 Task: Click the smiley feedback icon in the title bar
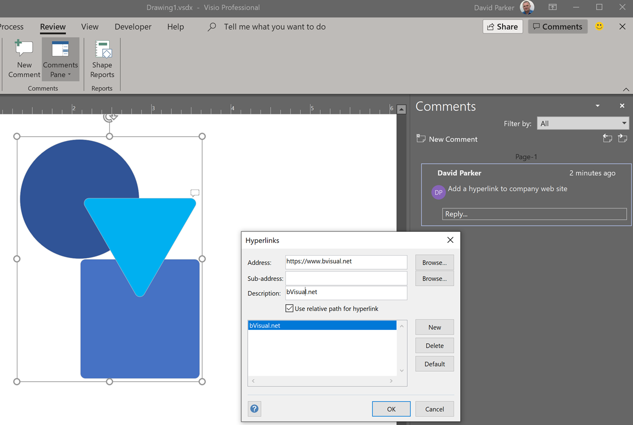599,26
